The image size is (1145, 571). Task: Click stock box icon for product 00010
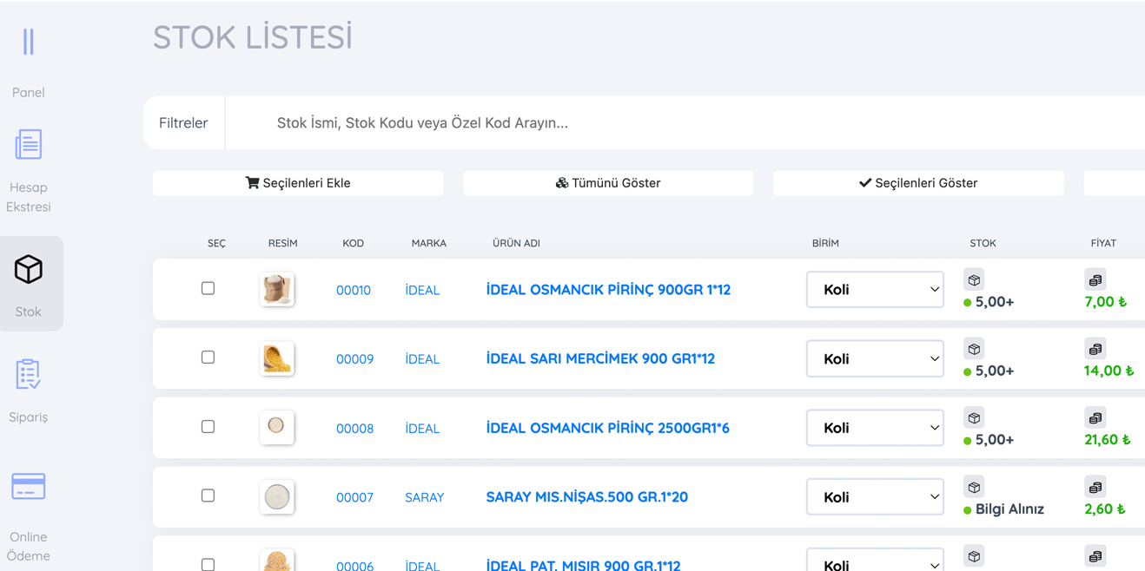[974, 280]
